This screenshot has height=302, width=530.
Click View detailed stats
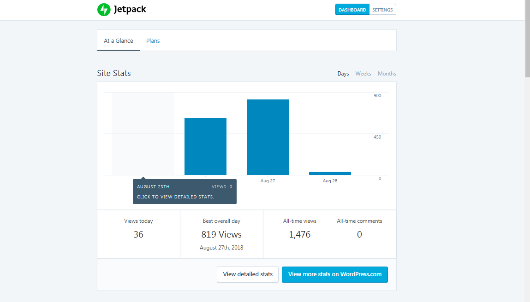247,274
